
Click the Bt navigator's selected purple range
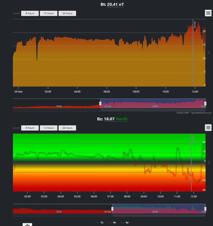tap(153, 104)
